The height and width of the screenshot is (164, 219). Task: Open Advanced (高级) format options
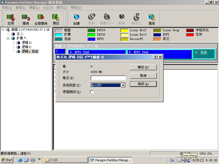pyautogui.click(x=143, y=84)
